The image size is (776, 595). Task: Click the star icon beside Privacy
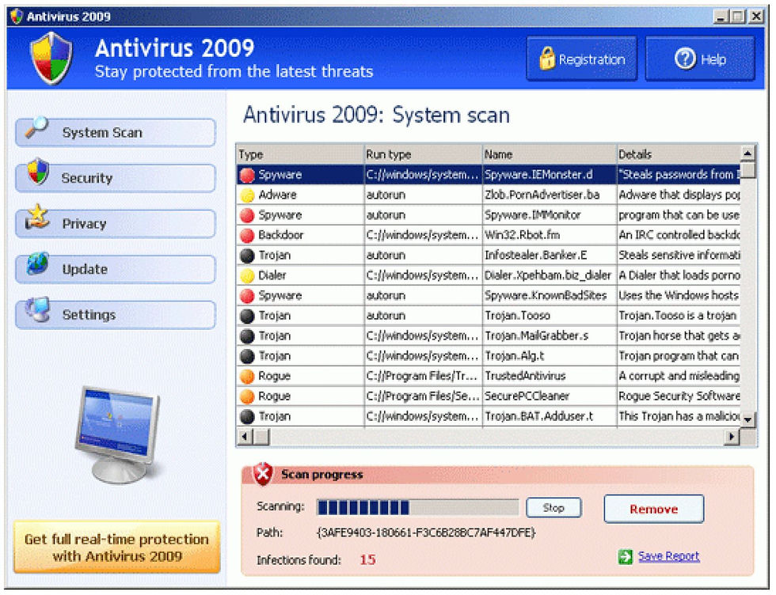point(38,217)
